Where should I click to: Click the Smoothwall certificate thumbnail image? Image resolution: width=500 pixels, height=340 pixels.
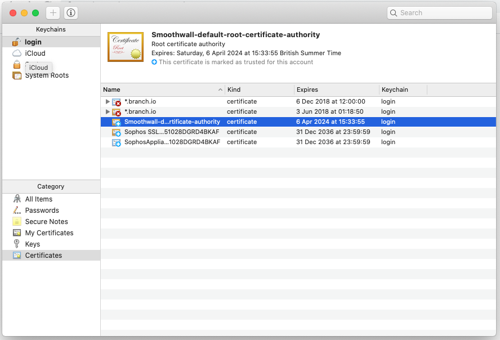point(125,47)
